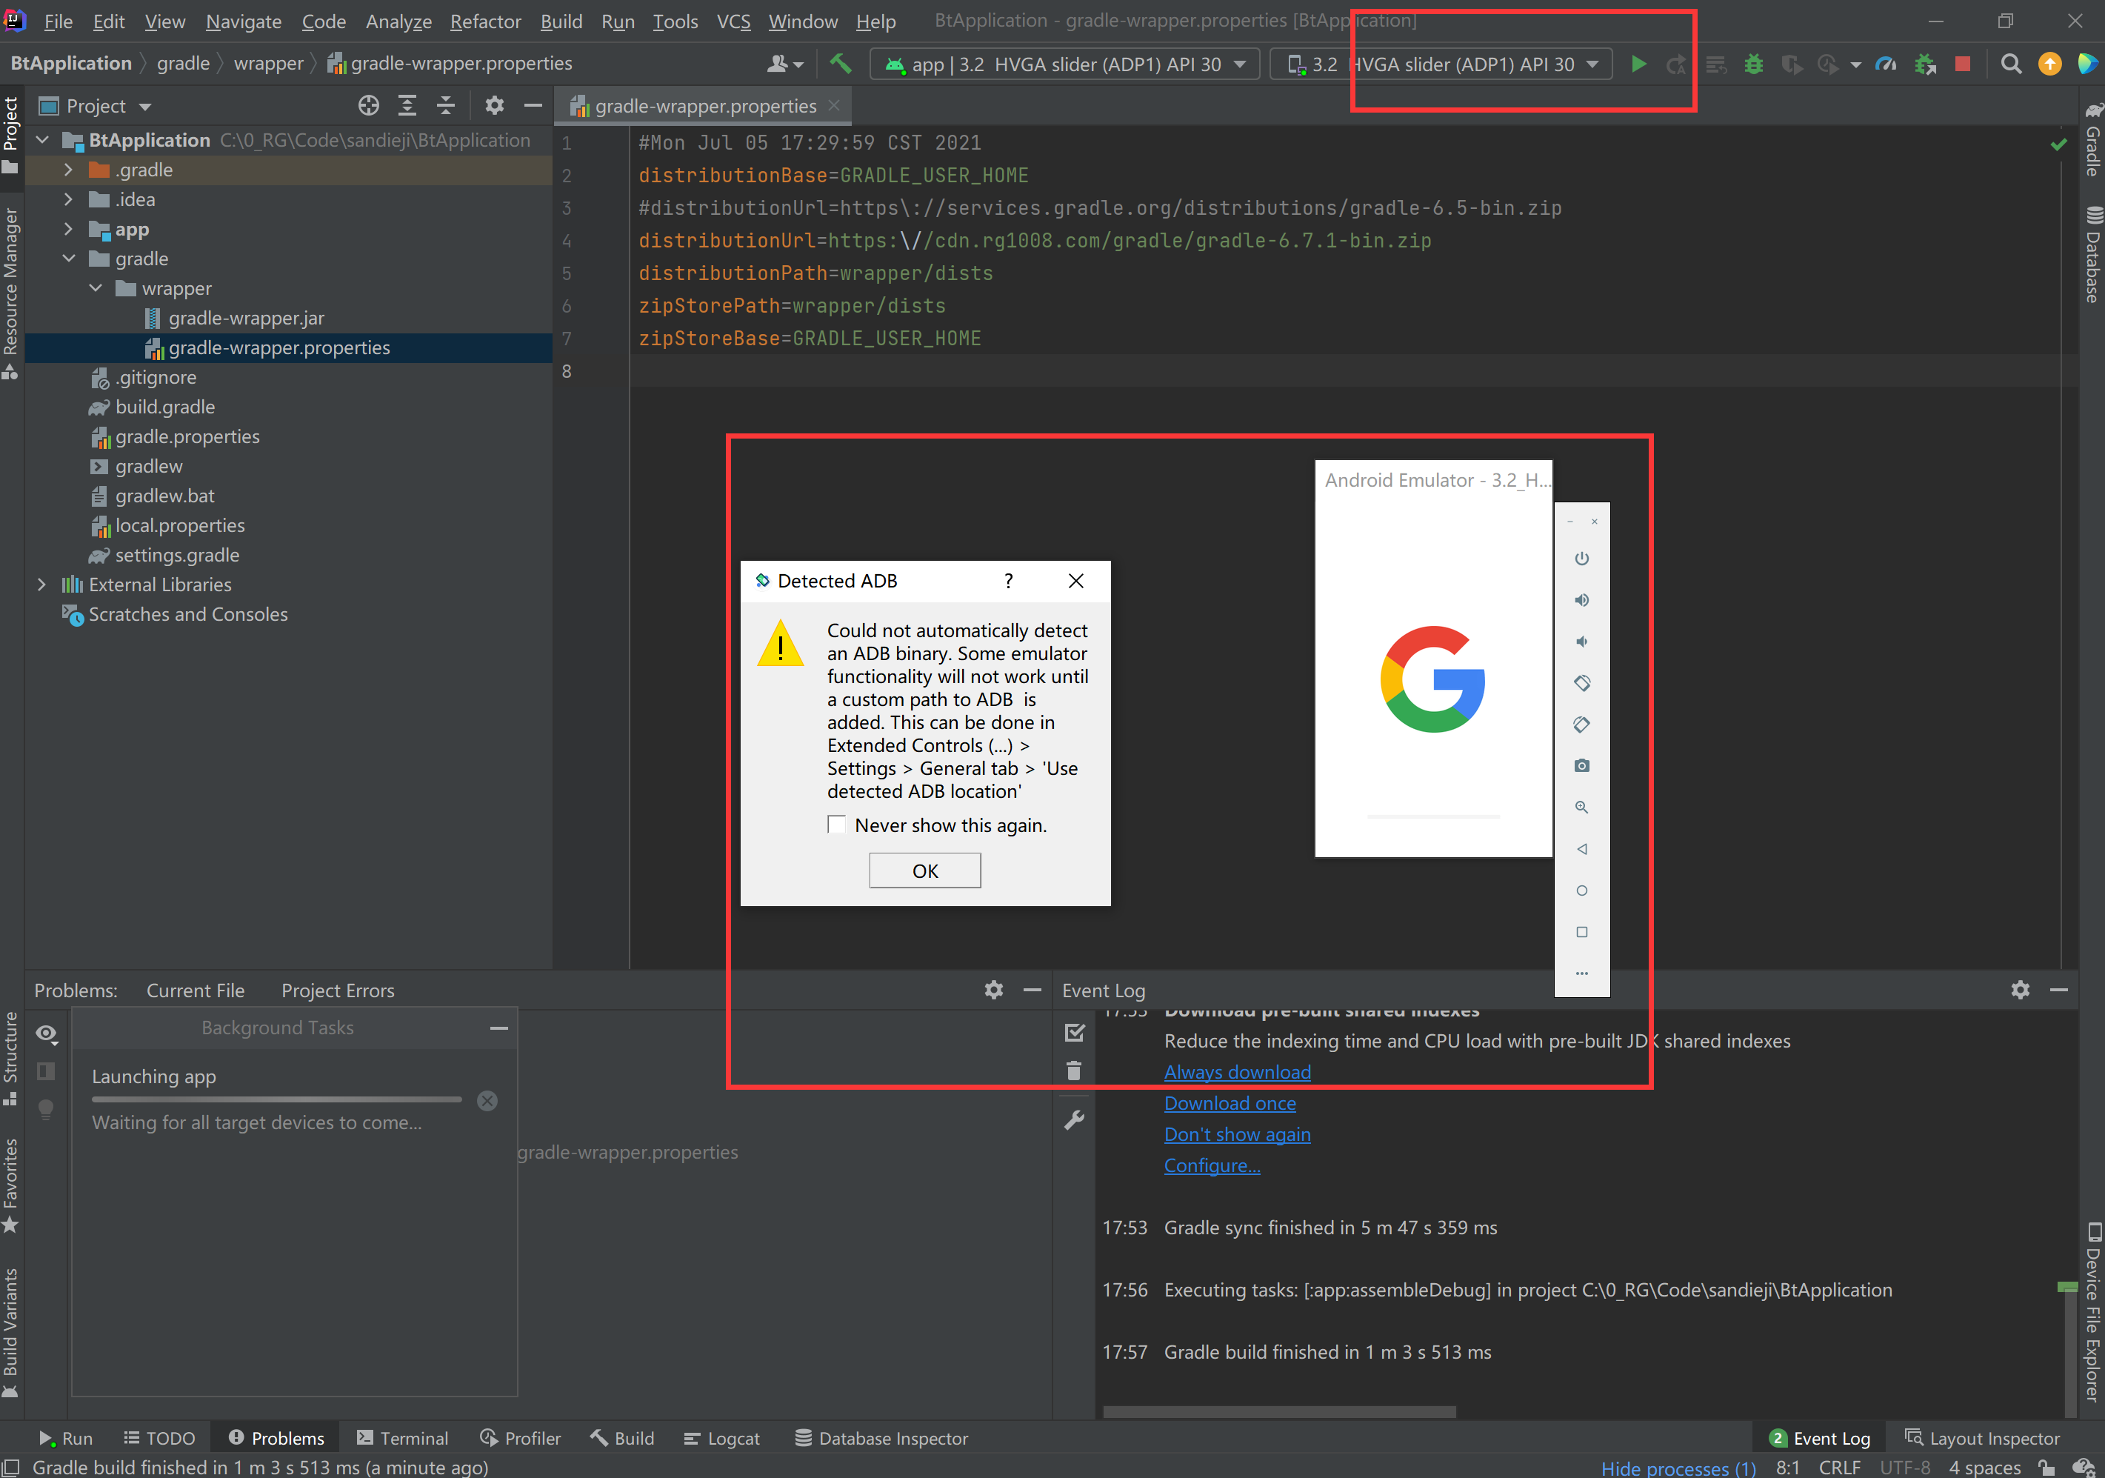Switch to the Project Errors tab
This screenshot has height=1478, width=2105.
pos(338,991)
